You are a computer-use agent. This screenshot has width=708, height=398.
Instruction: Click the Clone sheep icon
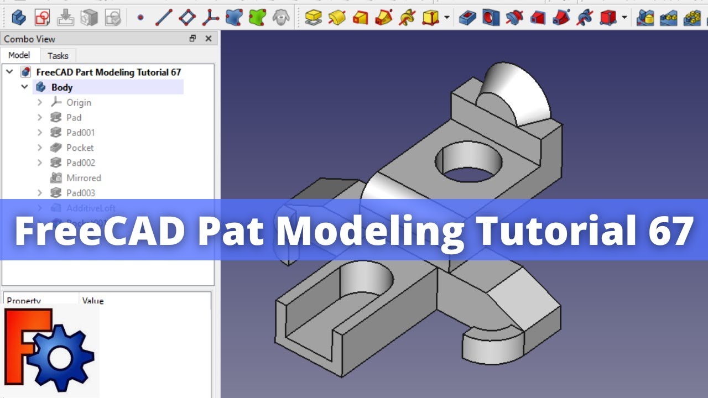pos(281,18)
